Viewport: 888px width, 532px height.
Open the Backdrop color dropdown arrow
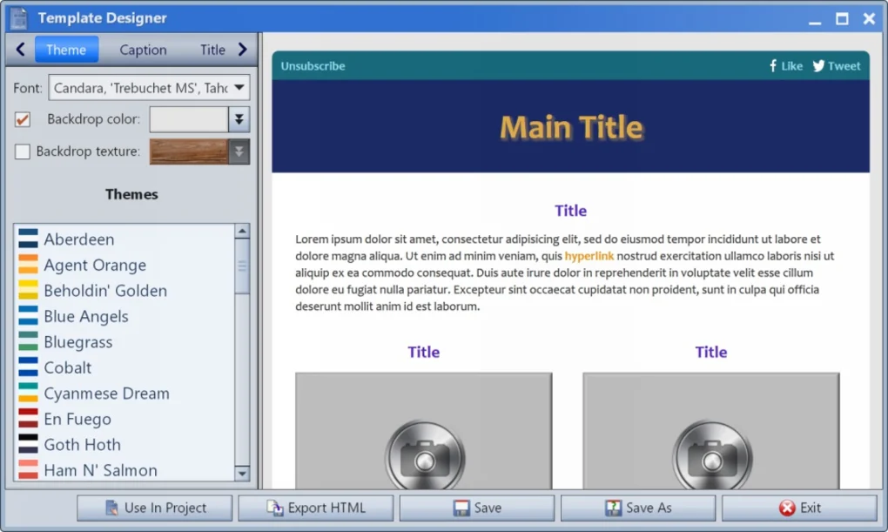pos(239,118)
